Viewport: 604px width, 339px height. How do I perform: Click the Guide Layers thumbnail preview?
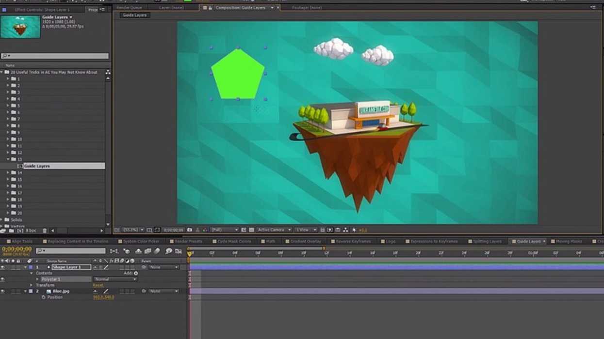click(20, 27)
